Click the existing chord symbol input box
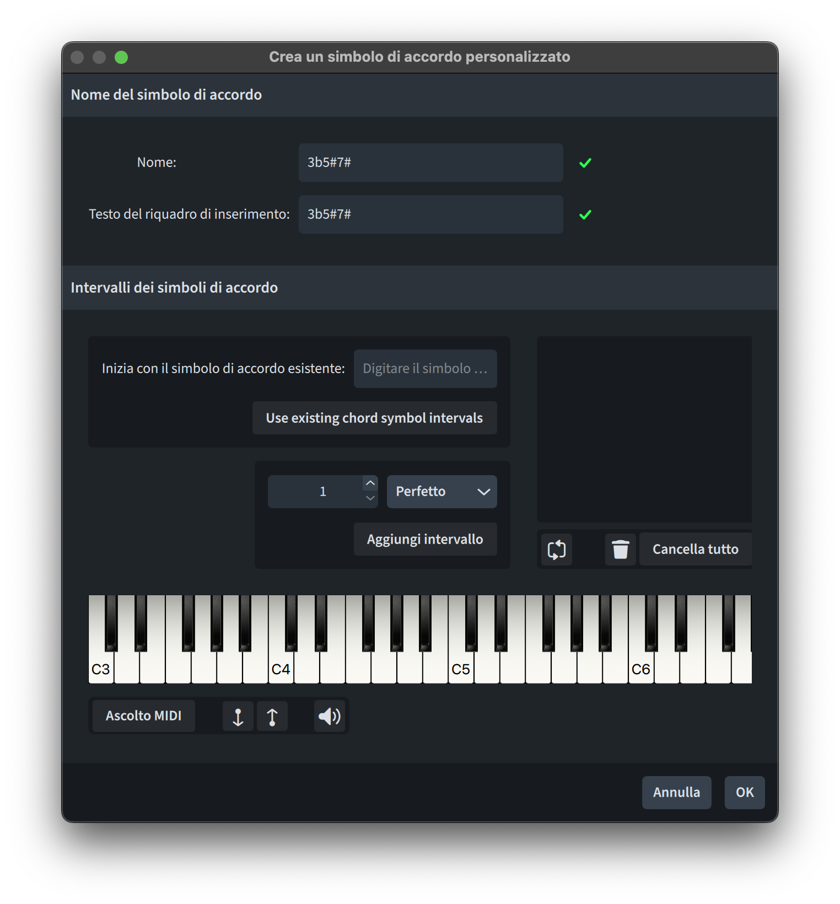This screenshot has height=904, width=840. (x=425, y=369)
